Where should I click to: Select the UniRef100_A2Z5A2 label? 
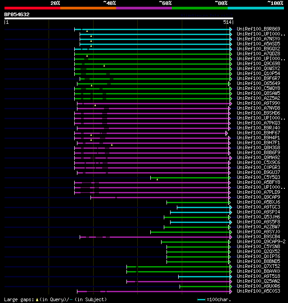click(x=258, y=98)
